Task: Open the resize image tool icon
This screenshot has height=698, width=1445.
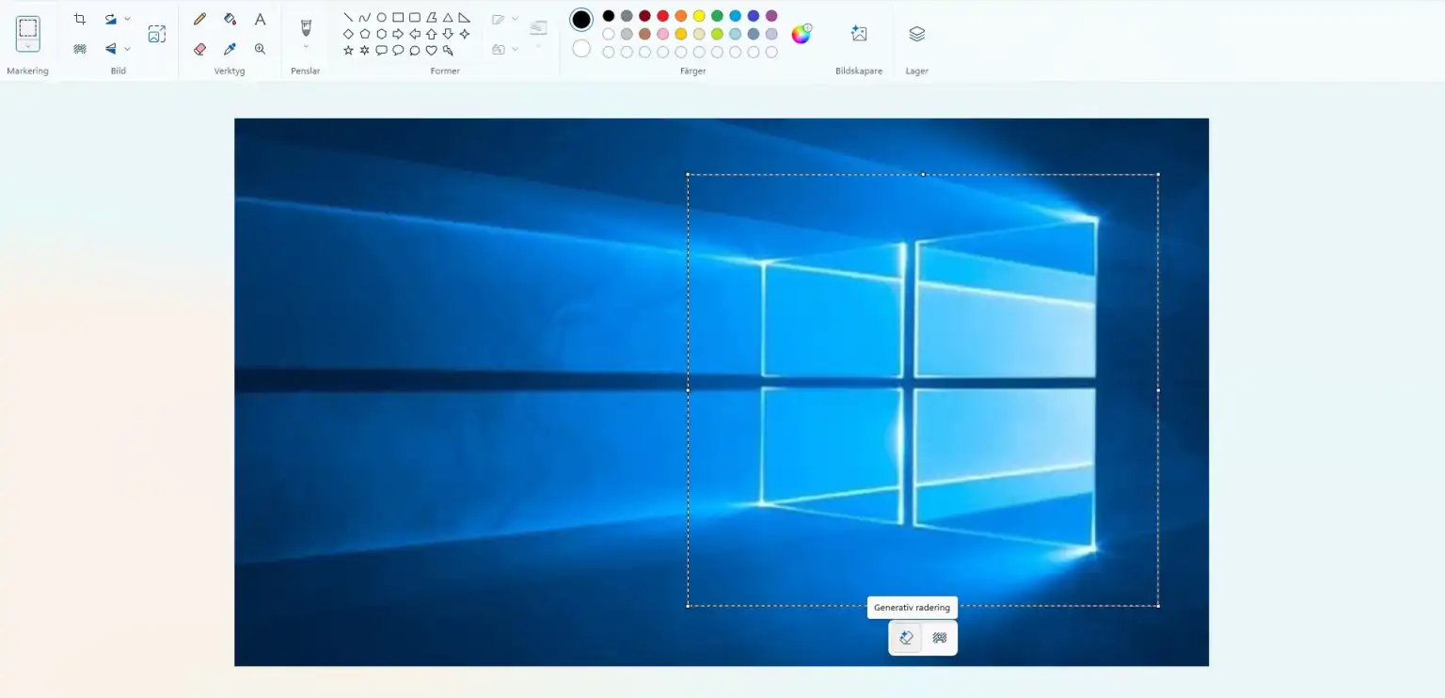Action: [x=157, y=34]
